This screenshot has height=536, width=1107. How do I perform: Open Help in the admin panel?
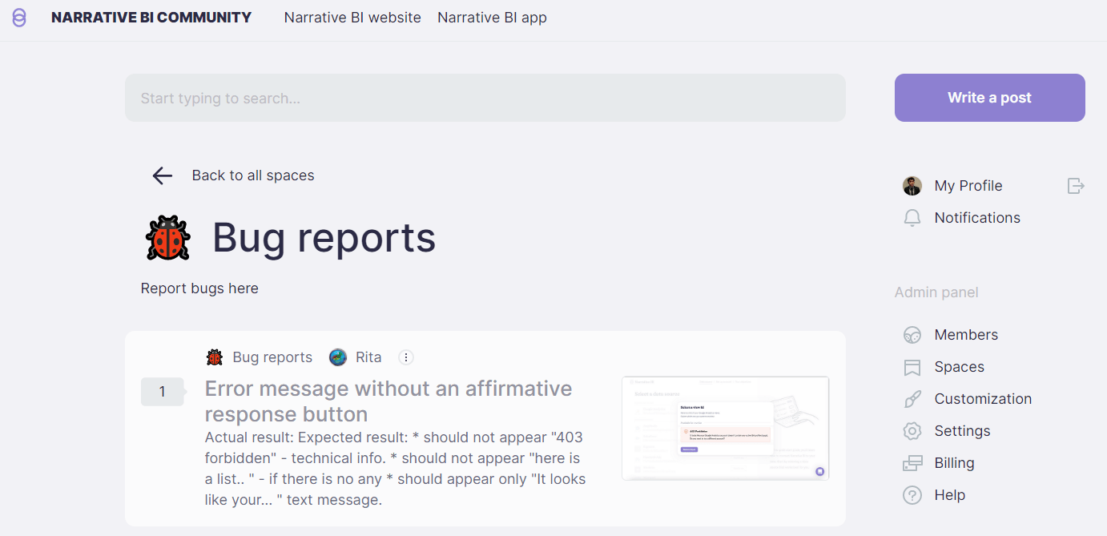950,495
